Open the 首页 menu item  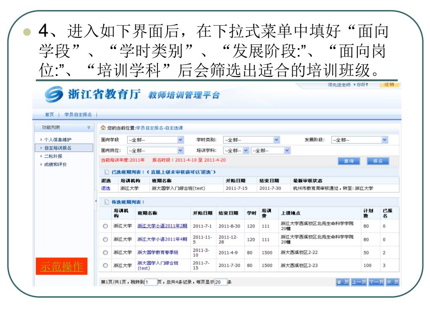click(50, 114)
